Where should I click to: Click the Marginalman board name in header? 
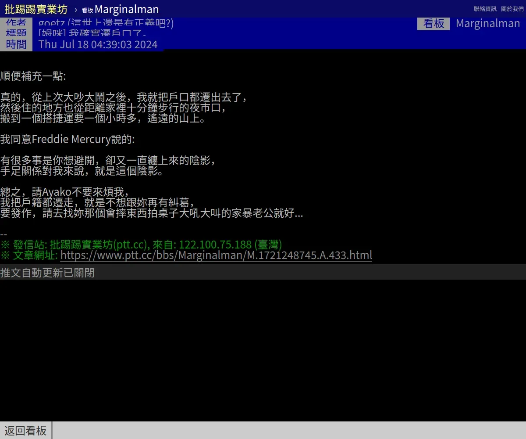pos(488,24)
